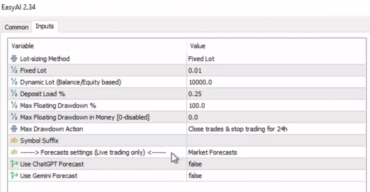The image size is (370, 192).
Task: Open the Max Drawdown Action value dropdown
Action: [x=238, y=129]
